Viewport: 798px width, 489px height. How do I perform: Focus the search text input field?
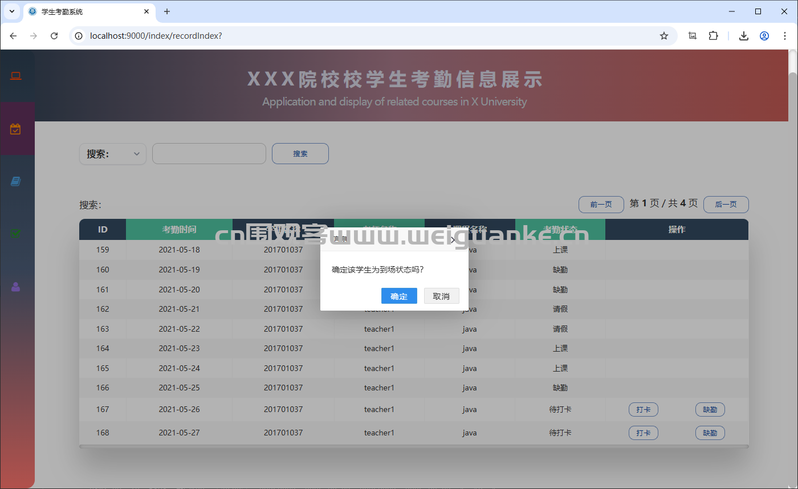209,154
